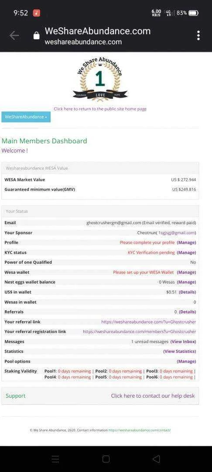Expand the WeShareAbundance dropdown menu
The height and width of the screenshot is (472, 212).
tap(26, 117)
